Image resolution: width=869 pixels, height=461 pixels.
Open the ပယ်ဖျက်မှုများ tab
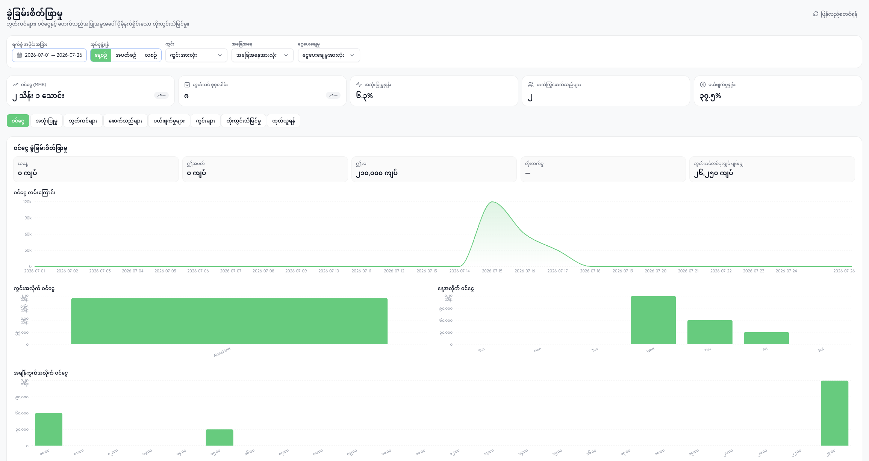coord(169,121)
